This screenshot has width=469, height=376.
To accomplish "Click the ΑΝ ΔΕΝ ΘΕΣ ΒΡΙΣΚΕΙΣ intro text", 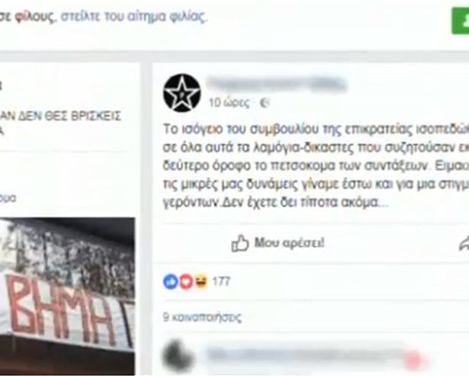I will (x=61, y=116).
